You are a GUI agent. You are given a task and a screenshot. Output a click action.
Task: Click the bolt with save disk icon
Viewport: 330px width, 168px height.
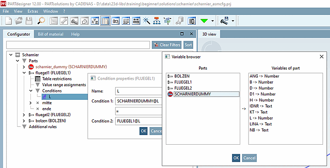(225, 21)
